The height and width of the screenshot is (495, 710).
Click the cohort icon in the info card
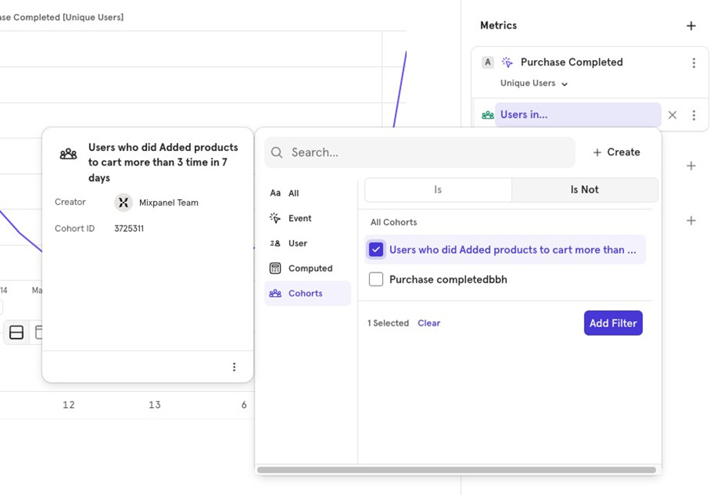(68, 154)
